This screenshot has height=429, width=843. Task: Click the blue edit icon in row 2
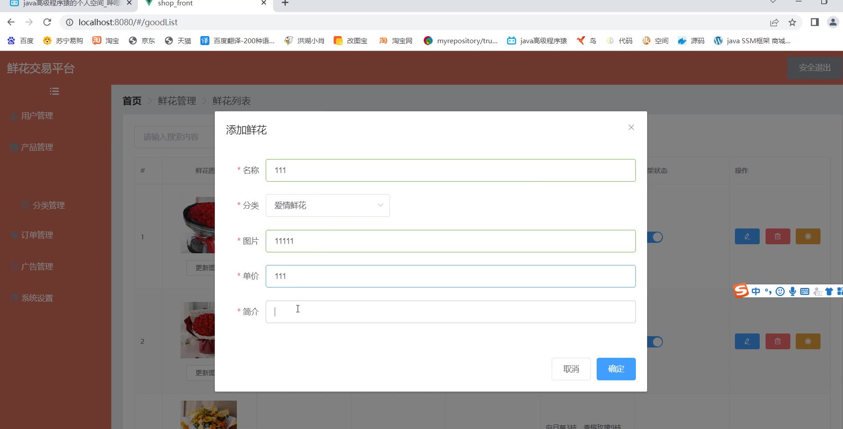[x=747, y=342]
